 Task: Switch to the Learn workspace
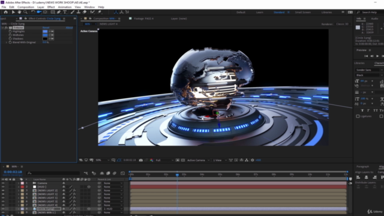260,12
